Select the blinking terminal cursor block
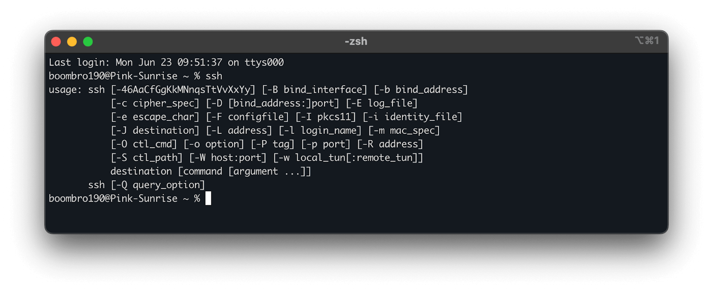The width and height of the screenshot is (713, 293). (208, 198)
